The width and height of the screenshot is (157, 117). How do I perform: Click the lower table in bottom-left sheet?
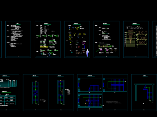tap(8, 100)
